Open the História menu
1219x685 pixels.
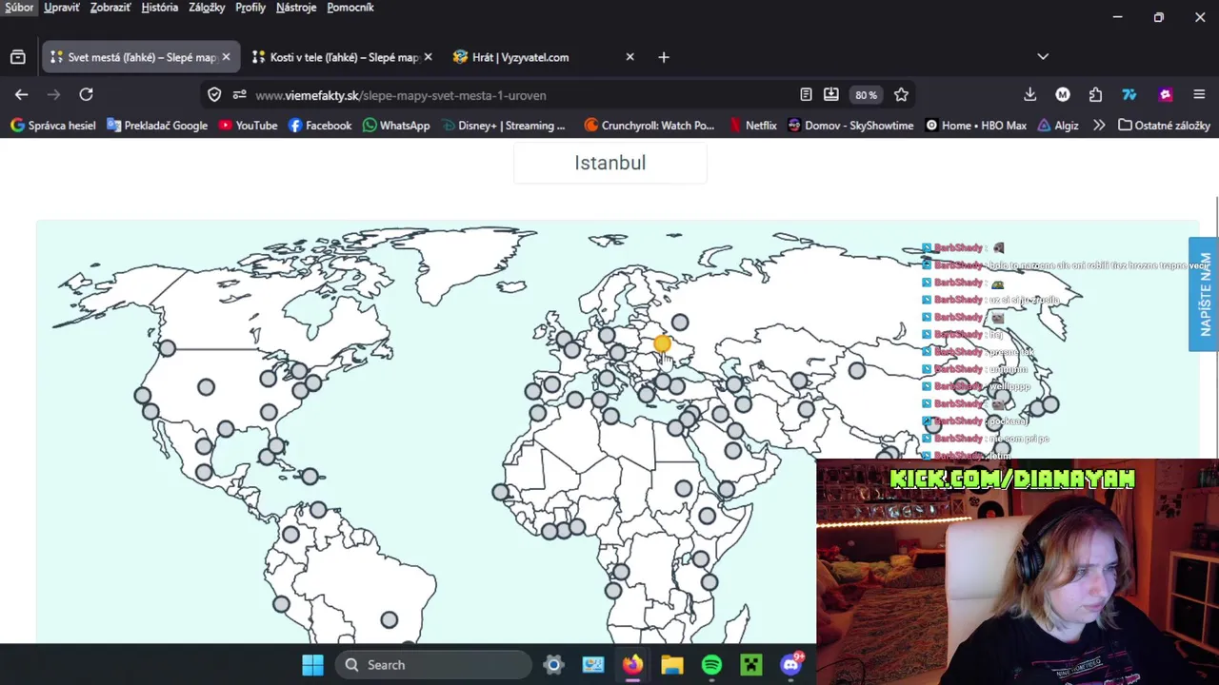click(160, 8)
